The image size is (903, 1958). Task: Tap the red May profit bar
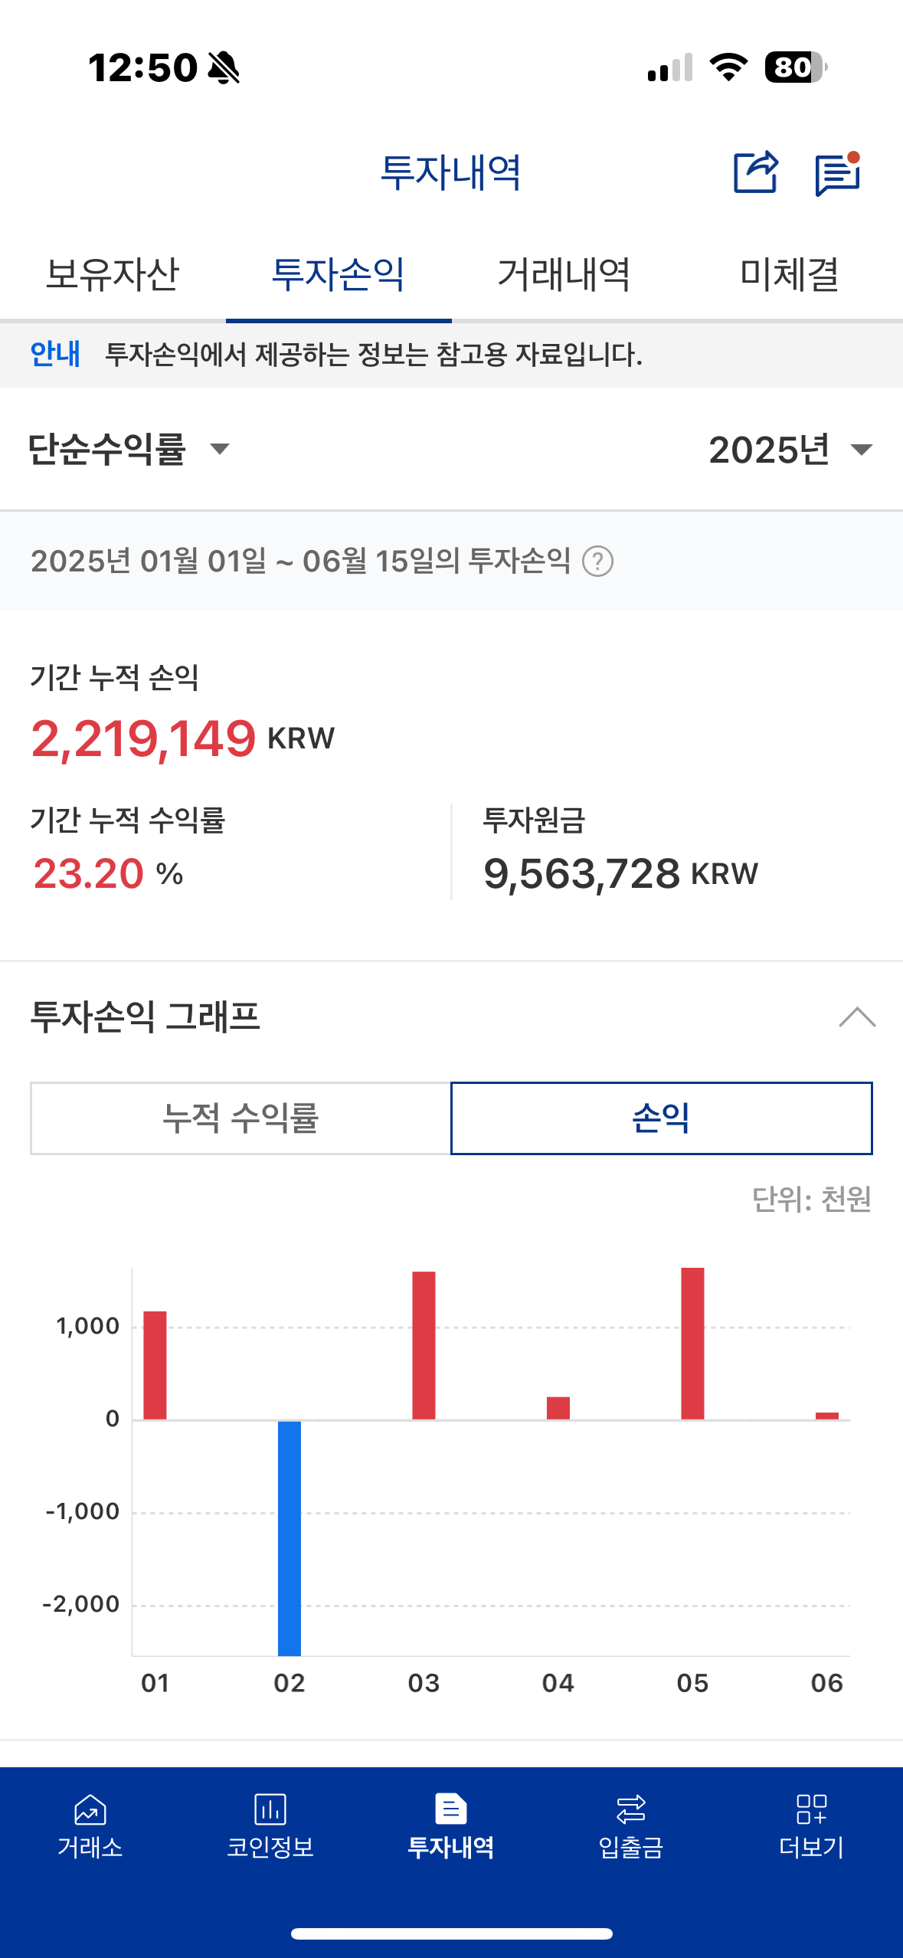[692, 1344]
